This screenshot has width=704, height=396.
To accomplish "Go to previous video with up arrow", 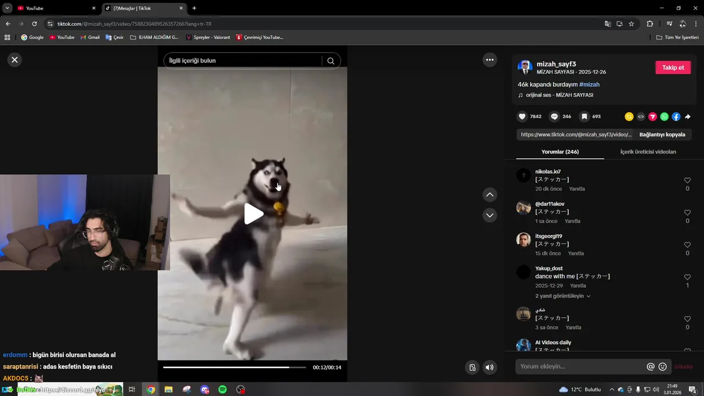I will (x=490, y=195).
